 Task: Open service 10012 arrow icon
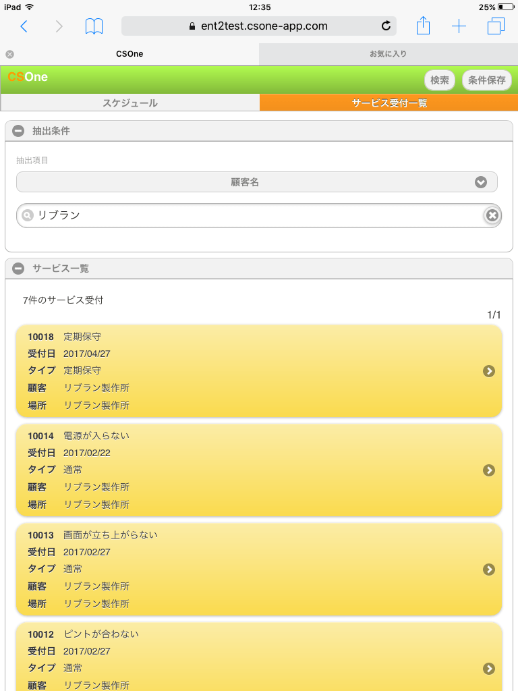[x=488, y=669]
